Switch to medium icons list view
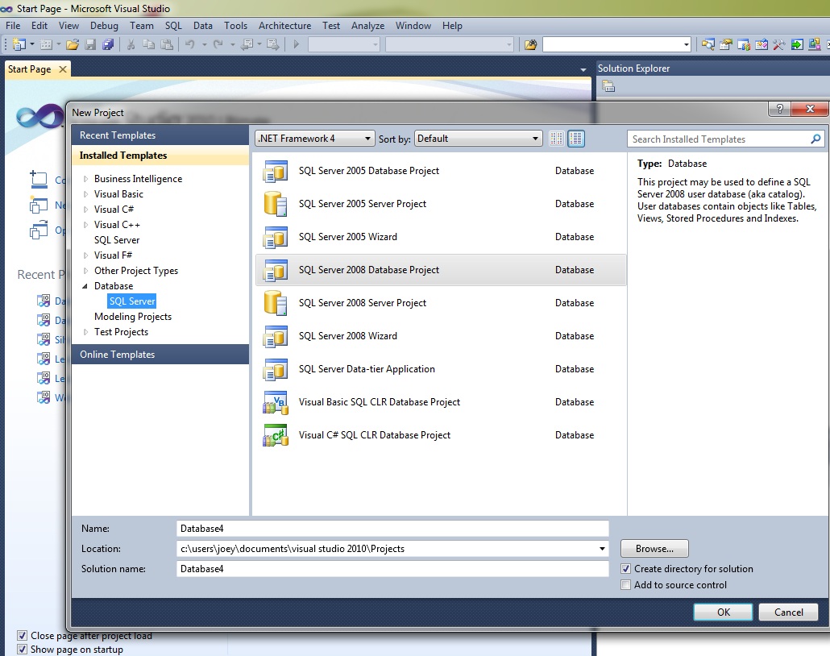The image size is (830, 656). click(x=576, y=139)
